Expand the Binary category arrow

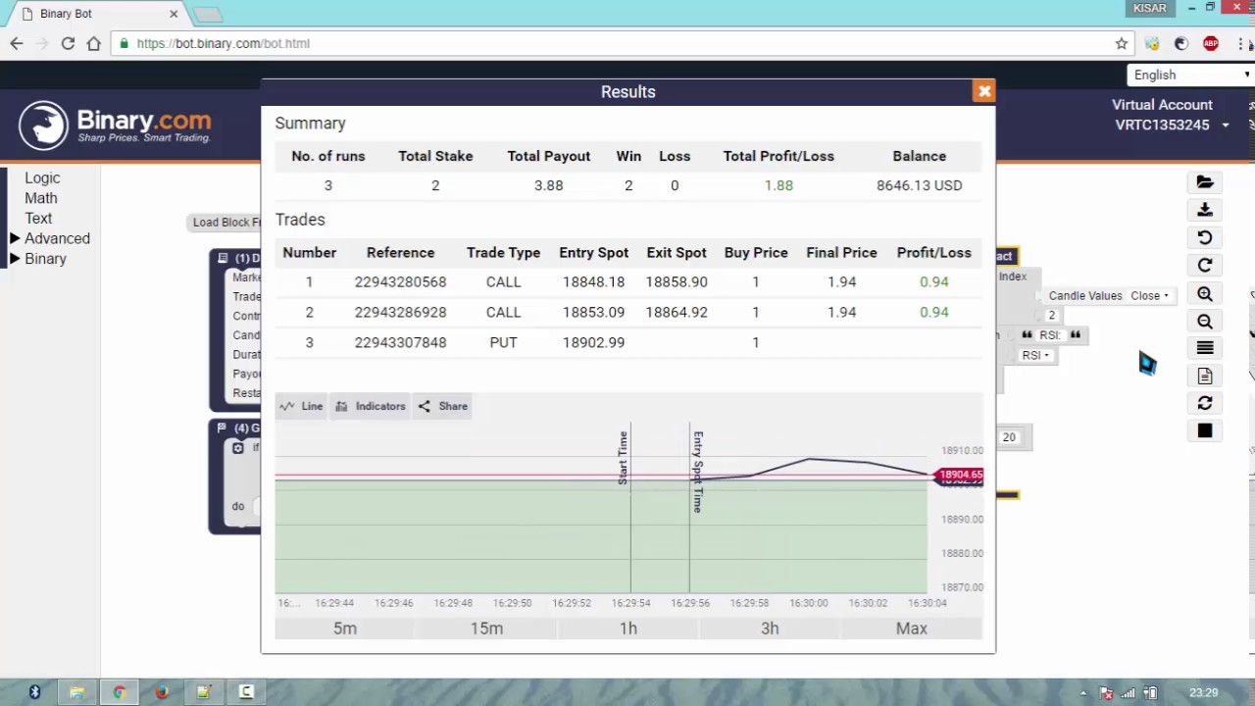point(15,259)
